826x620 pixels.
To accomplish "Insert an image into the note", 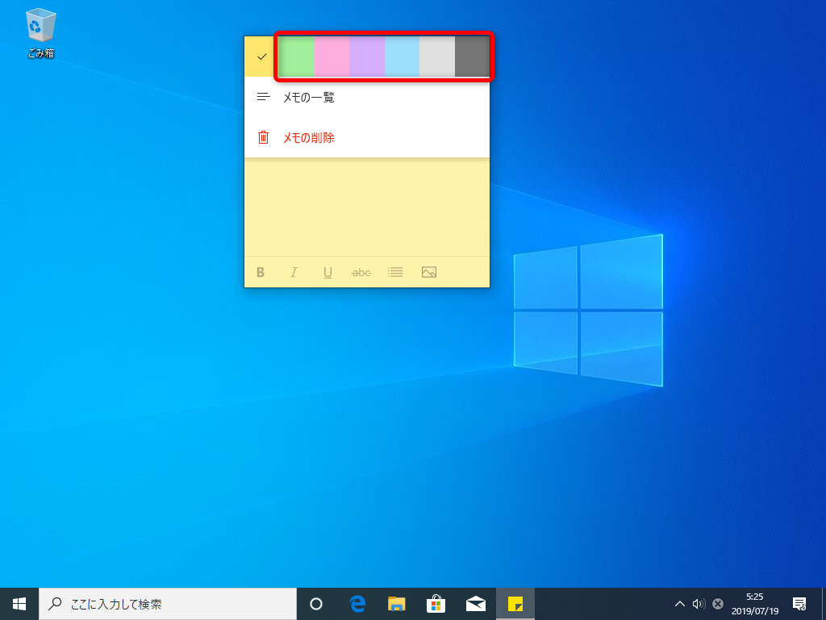I will tap(428, 272).
